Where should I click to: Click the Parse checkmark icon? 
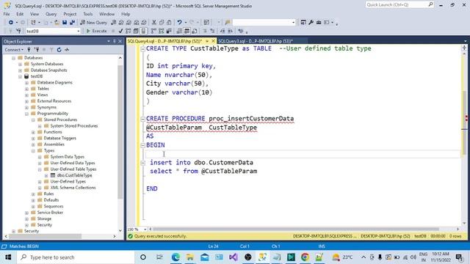tap(120, 31)
